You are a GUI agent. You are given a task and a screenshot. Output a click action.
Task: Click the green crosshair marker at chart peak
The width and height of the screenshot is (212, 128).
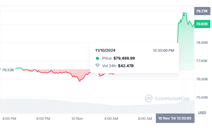[x=184, y=15]
